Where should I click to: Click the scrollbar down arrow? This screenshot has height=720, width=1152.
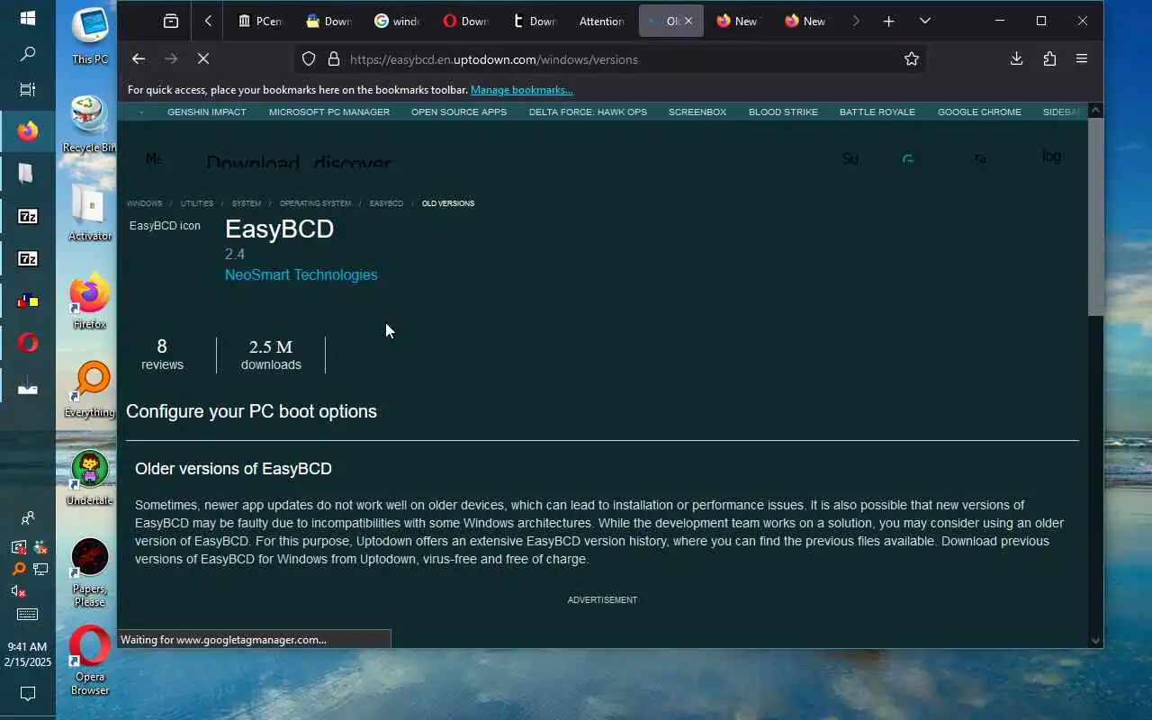pyautogui.click(x=1095, y=641)
